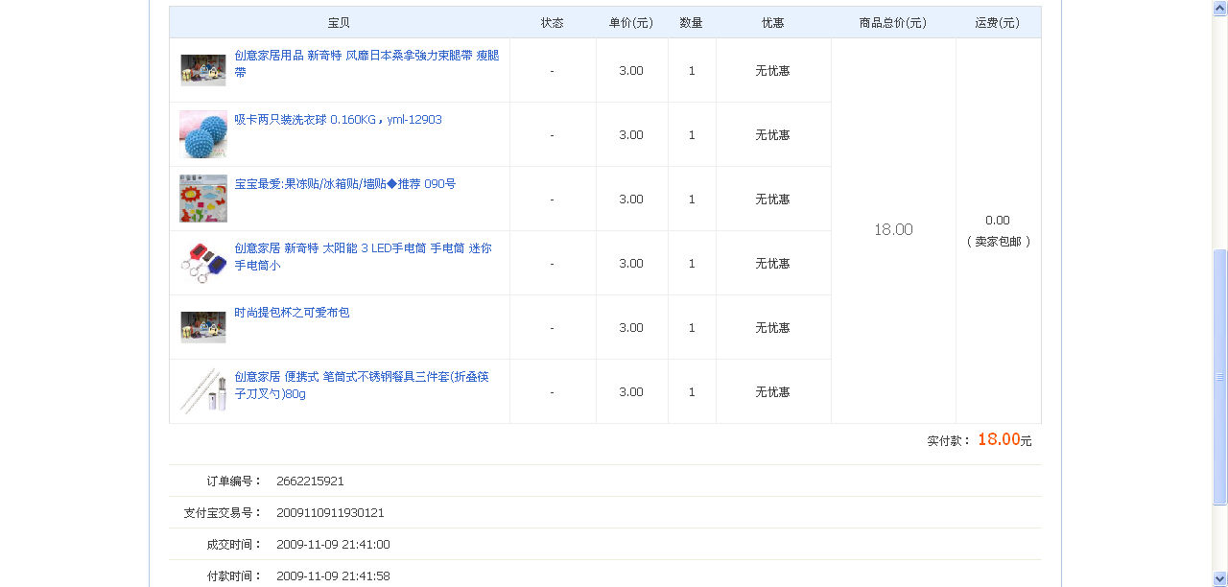Click 无优惠 in the LED手电筒 row

(772, 264)
